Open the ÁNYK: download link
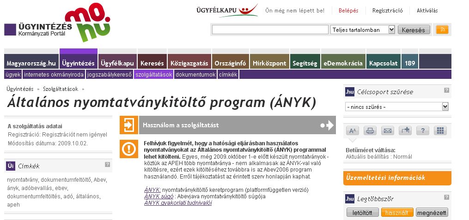Image resolution: width=469 pixels, height=220 pixels. coord(152,190)
